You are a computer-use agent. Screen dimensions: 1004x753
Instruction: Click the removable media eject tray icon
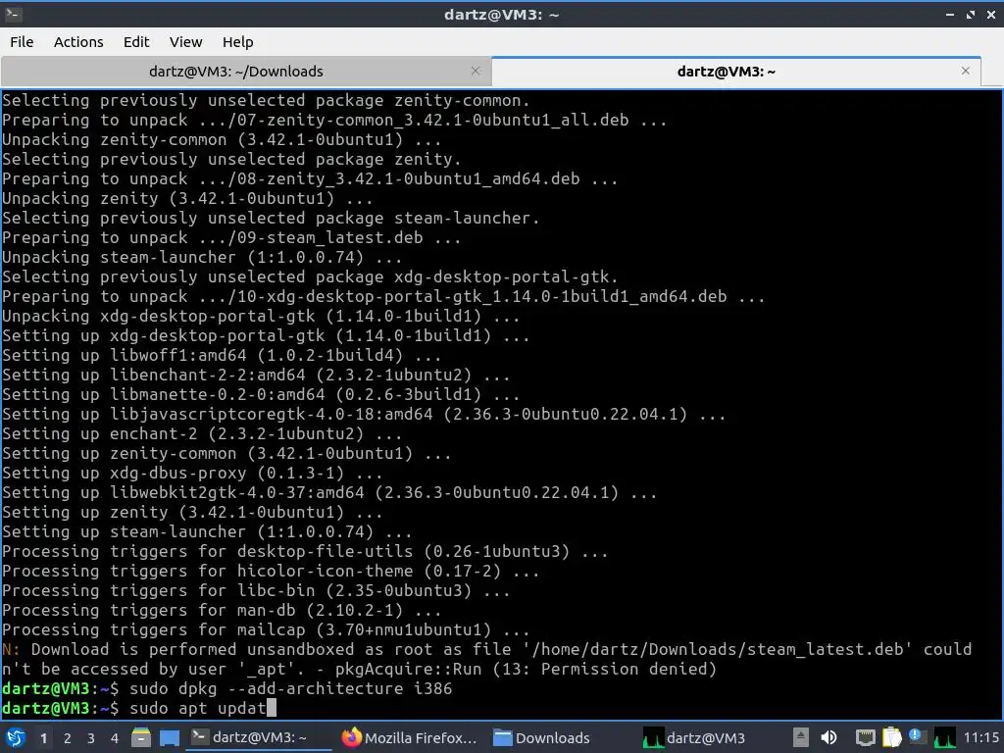[800, 737]
